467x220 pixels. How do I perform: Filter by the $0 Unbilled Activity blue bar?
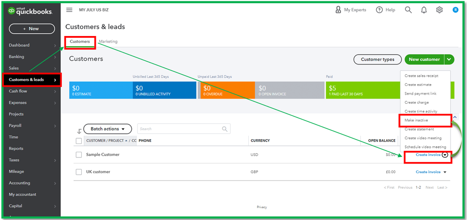(165, 90)
